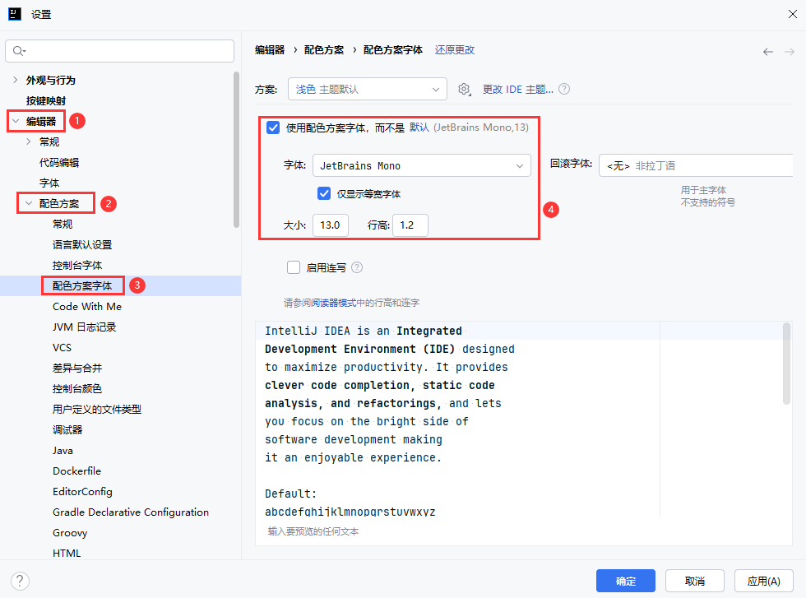The image size is (806, 598).
Task: Open help with the bottom-left question mark button
Action: pyautogui.click(x=20, y=581)
